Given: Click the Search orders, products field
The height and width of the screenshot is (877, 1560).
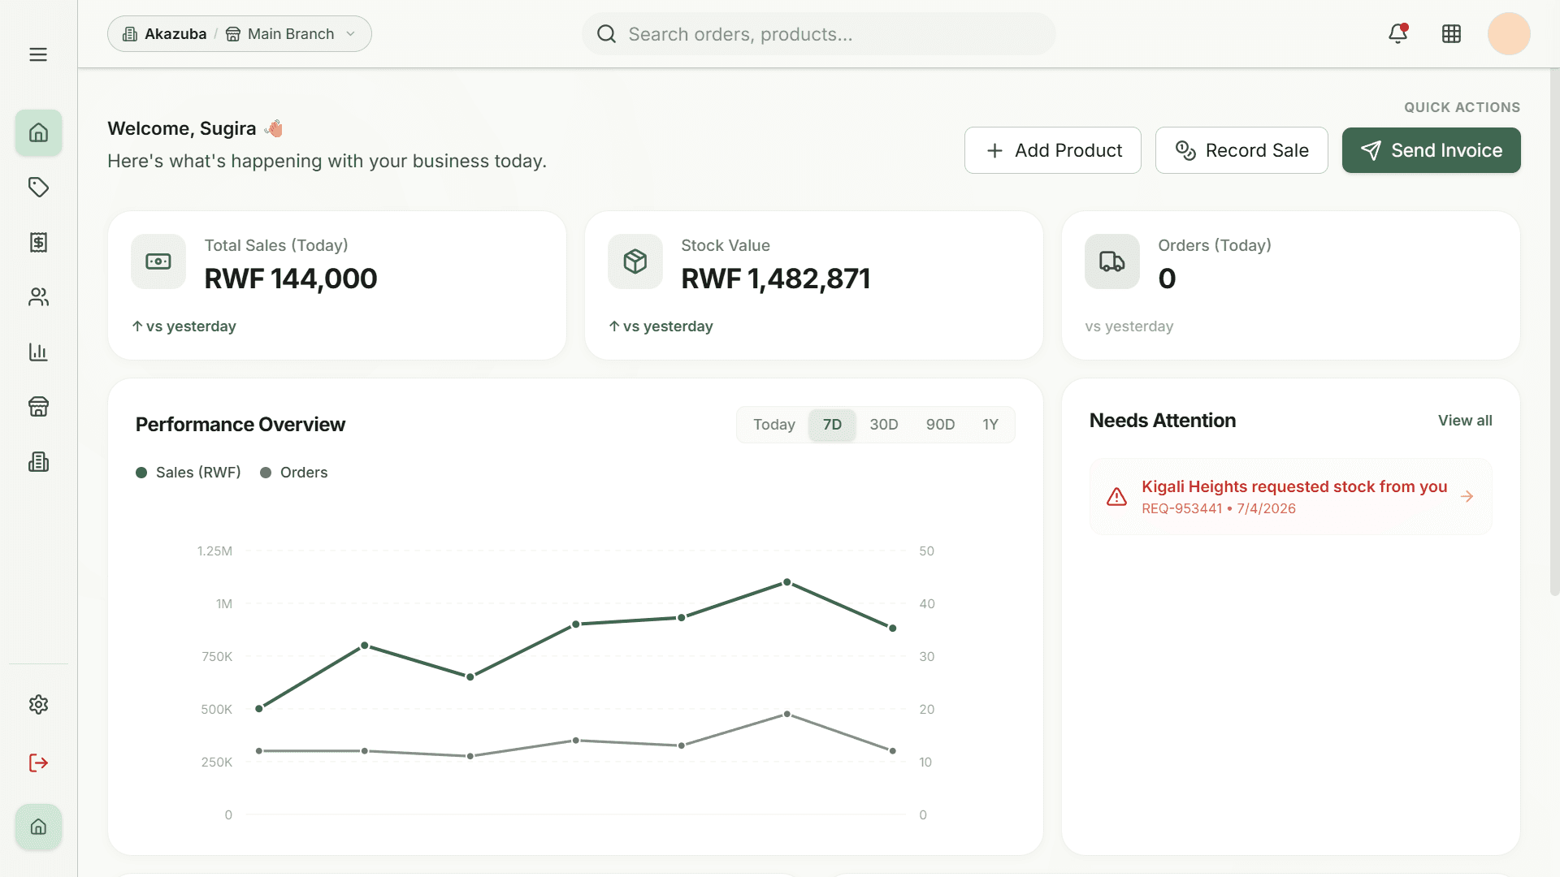Looking at the screenshot, I should click(x=819, y=34).
